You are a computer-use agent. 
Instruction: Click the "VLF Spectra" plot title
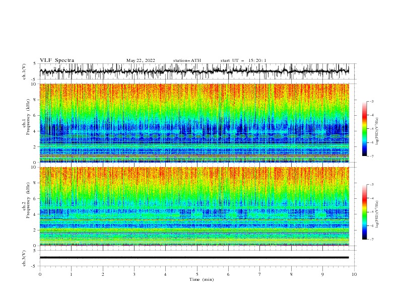(57, 60)
